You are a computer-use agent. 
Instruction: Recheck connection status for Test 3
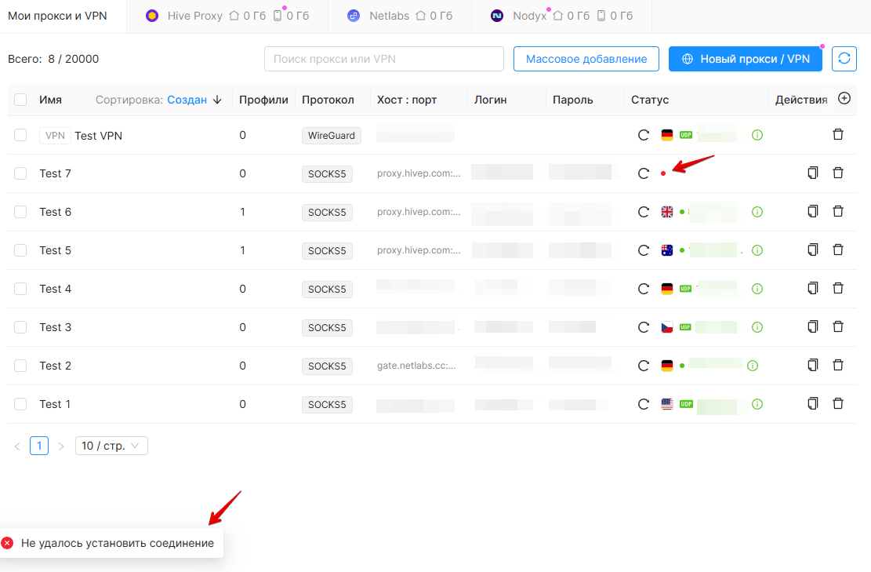click(x=643, y=327)
